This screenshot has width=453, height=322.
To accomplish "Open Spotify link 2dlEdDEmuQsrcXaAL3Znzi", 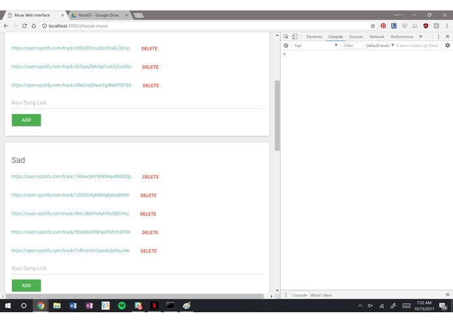I will (70, 48).
